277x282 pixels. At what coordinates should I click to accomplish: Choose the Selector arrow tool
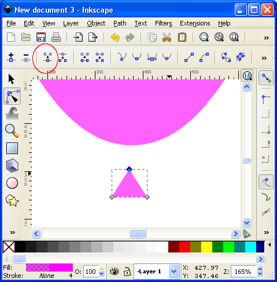[x=12, y=79]
